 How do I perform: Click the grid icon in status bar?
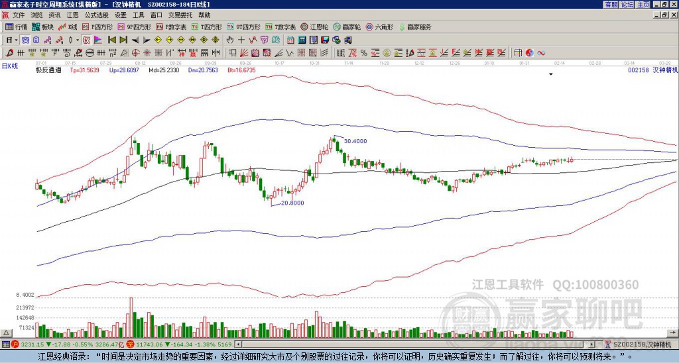5,344
